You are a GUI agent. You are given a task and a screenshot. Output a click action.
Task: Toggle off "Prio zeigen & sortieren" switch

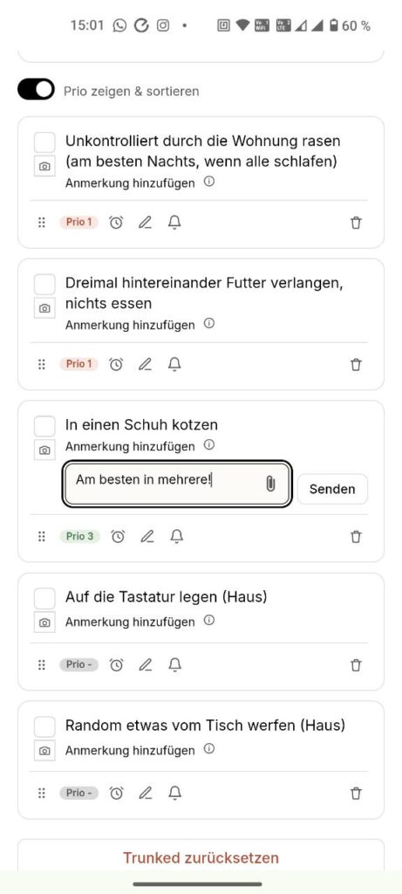click(x=36, y=90)
